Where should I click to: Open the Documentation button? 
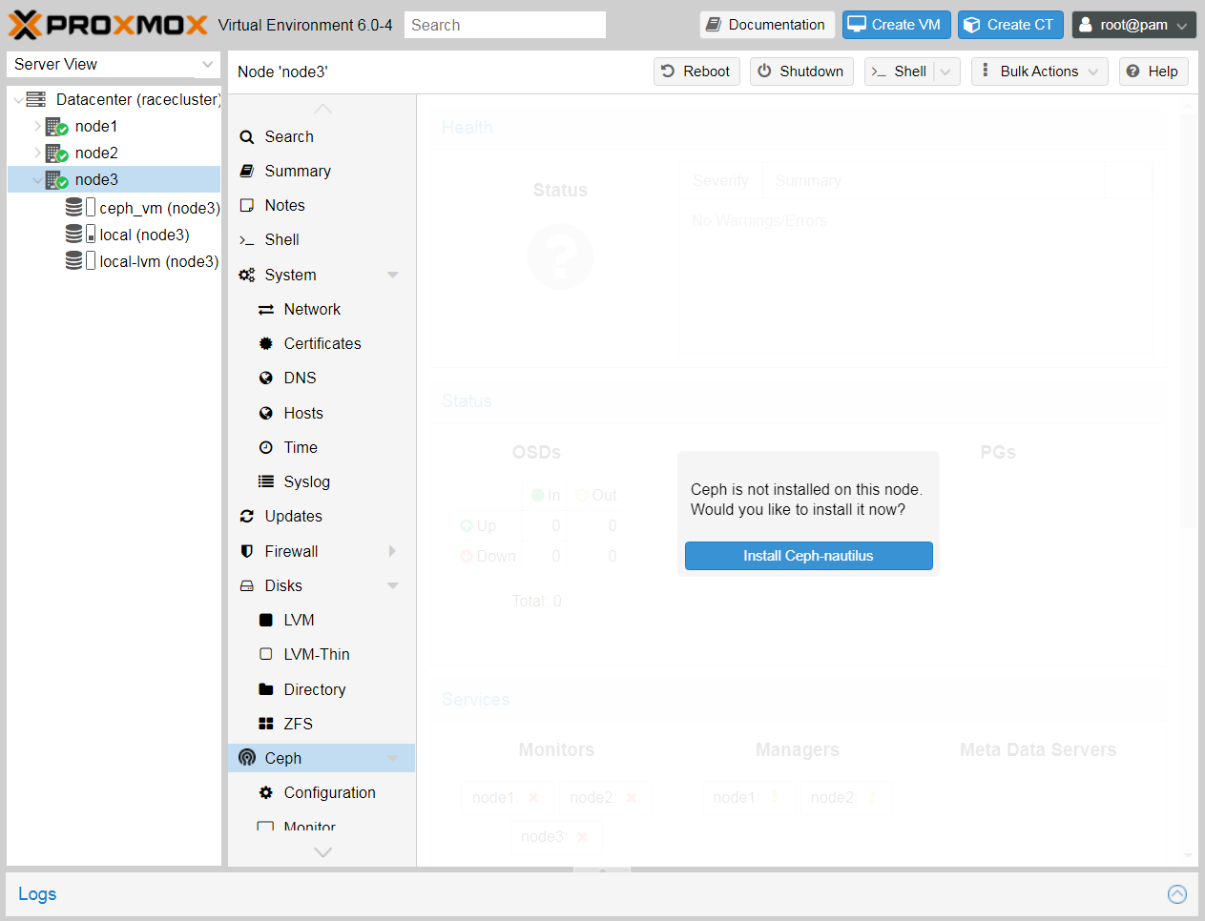(x=767, y=25)
